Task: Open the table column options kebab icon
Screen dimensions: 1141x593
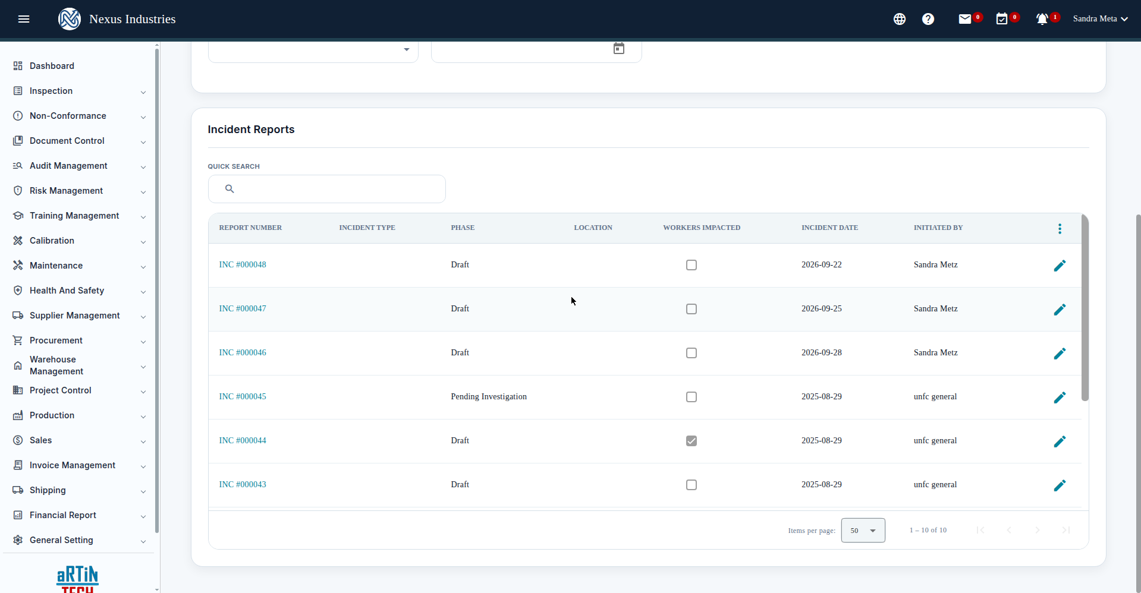Action: [x=1060, y=229]
